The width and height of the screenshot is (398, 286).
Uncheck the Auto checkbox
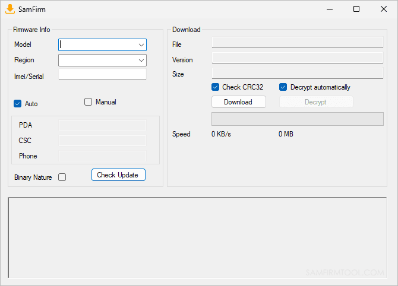(x=17, y=103)
